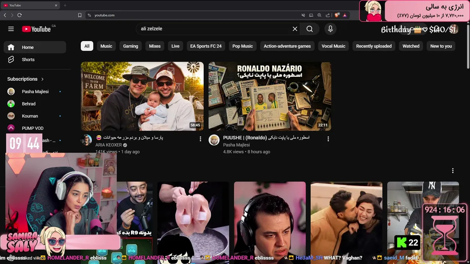
Task: Open site information icon beside youtube.com
Action: [89, 15]
